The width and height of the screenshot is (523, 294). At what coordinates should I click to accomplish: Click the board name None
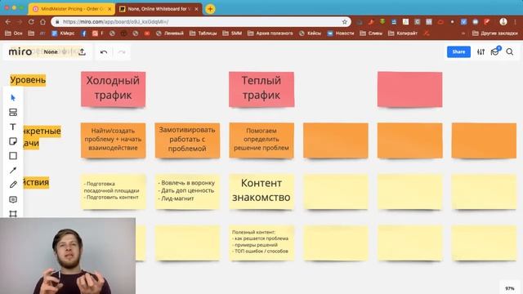(51, 52)
